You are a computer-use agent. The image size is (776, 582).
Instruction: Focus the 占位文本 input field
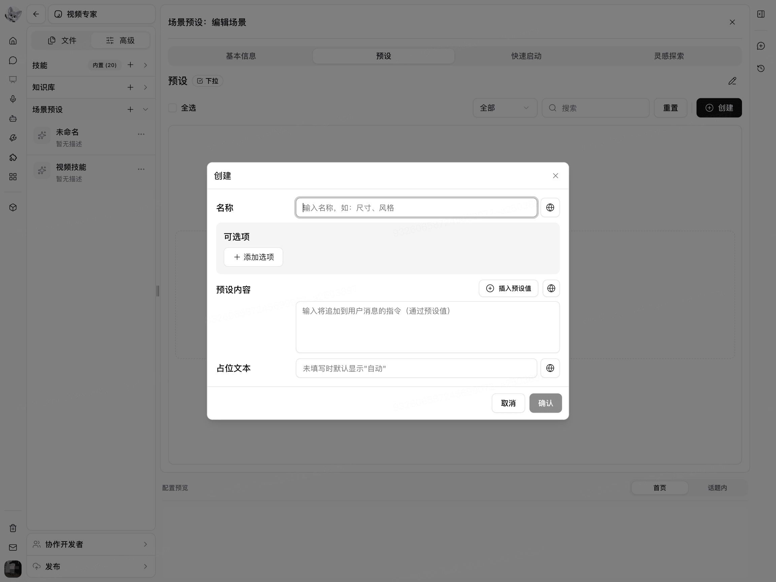click(416, 368)
